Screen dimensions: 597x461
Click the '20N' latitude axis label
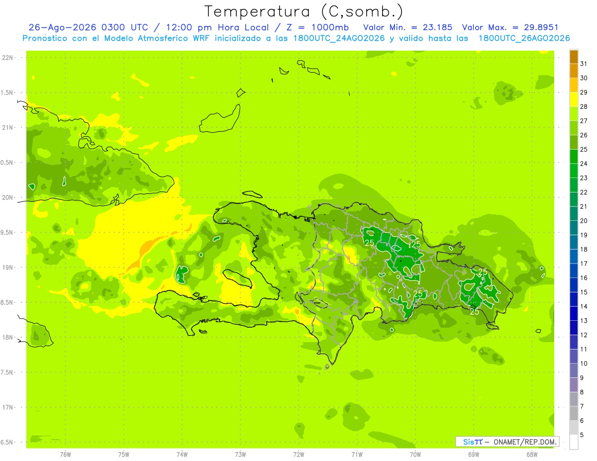[8, 197]
